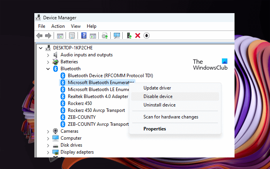Click the Bluetooth icon beside Rockerz 450

point(62,103)
